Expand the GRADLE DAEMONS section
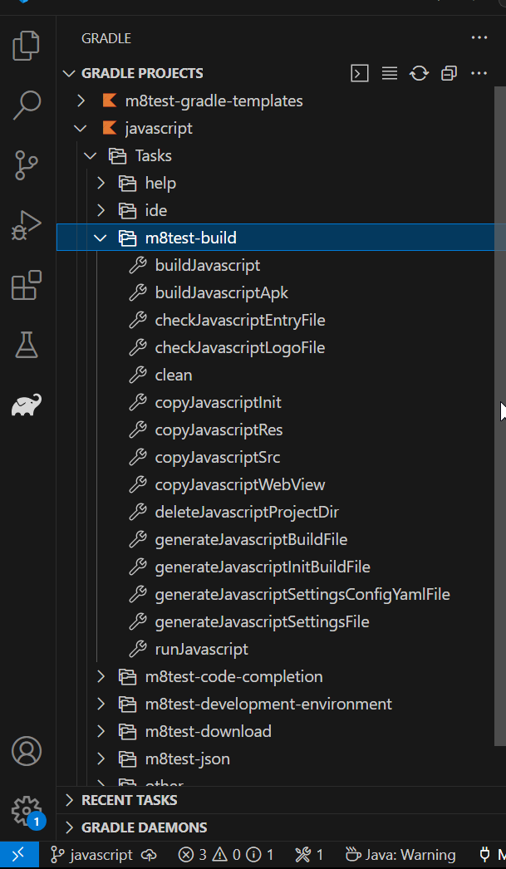 144,827
